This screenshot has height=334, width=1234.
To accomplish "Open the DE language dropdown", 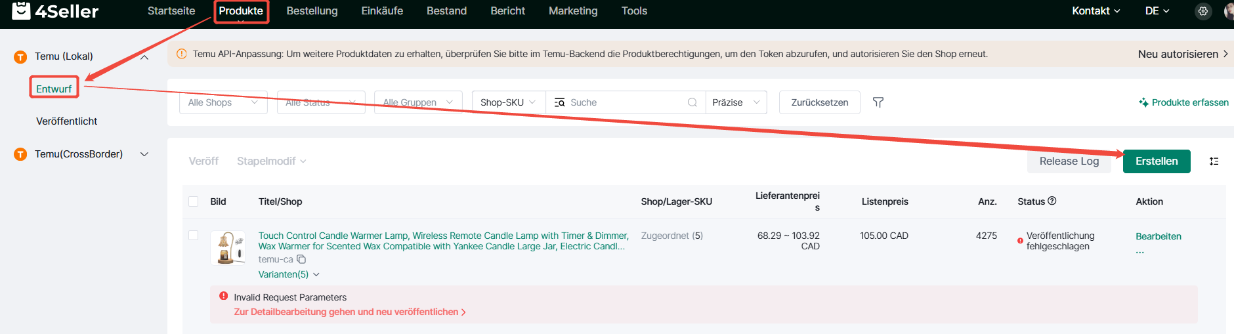I will pyautogui.click(x=1157, y=11).
